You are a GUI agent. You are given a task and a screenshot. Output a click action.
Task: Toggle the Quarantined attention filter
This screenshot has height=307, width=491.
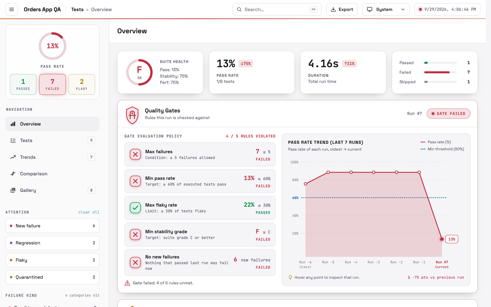coord(53,277)
